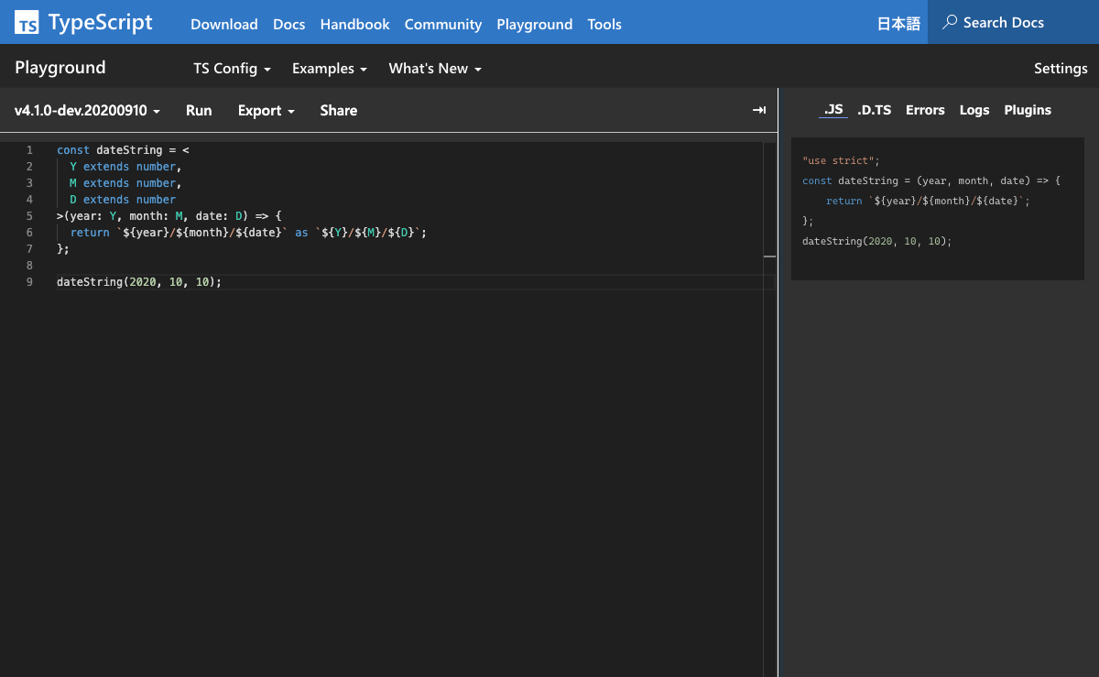Click the Share button

tap(338, 110)
